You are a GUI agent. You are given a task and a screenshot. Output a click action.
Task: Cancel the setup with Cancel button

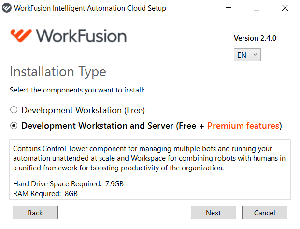coord(265,213)
